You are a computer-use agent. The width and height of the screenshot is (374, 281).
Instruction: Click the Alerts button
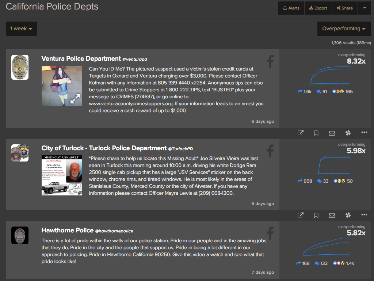click(291, 8)
